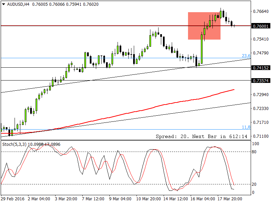Click the 0.72330 price axis value
This screenshot has height=203, width=271.
(x=260, y=108)
